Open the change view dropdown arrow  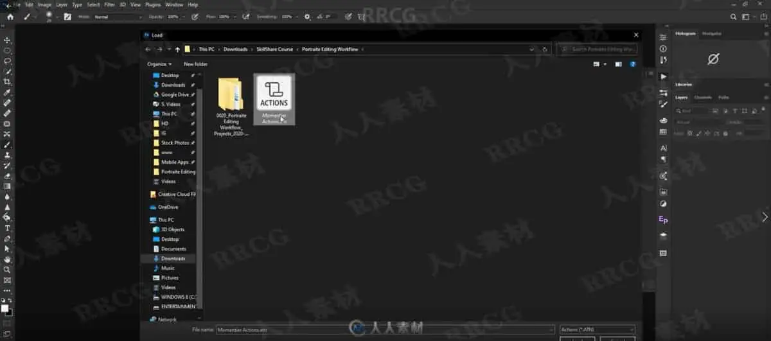[x=605, y=64]
